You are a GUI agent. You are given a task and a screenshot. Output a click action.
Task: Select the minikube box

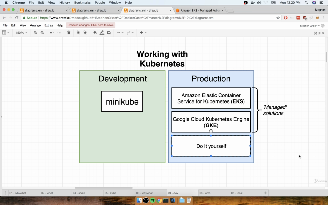122,101
